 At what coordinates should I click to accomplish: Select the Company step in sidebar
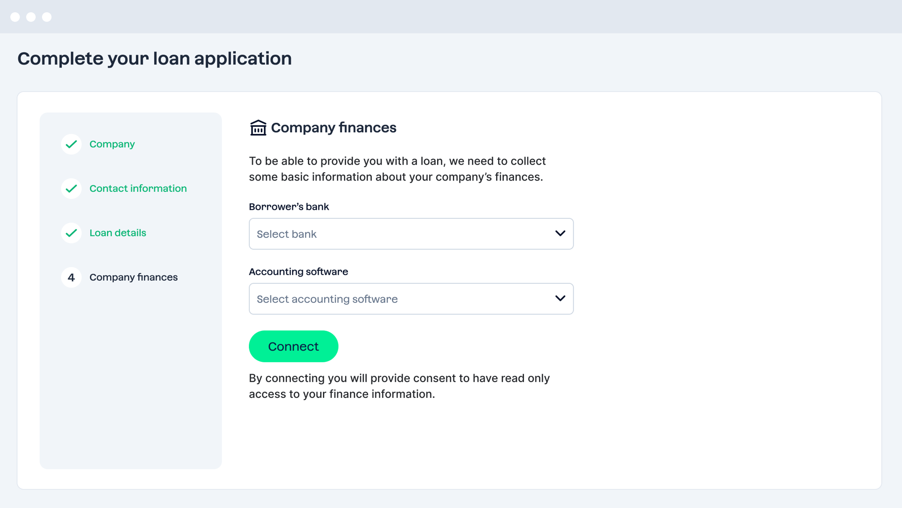[112, 144]
